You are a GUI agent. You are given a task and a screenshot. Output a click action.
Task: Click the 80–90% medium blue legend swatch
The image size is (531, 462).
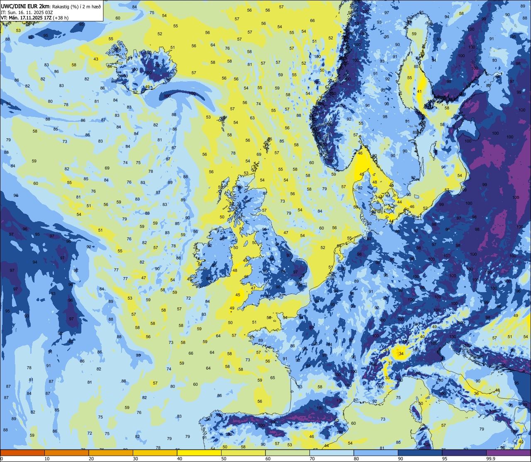pos(376,452)
